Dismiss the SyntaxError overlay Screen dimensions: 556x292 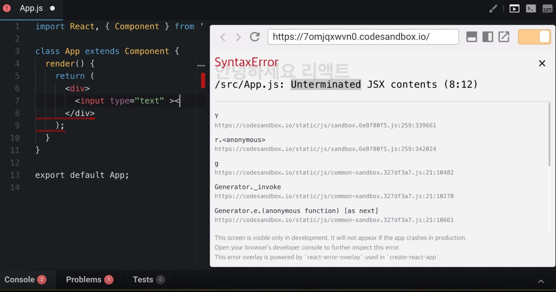pos(542,63)
